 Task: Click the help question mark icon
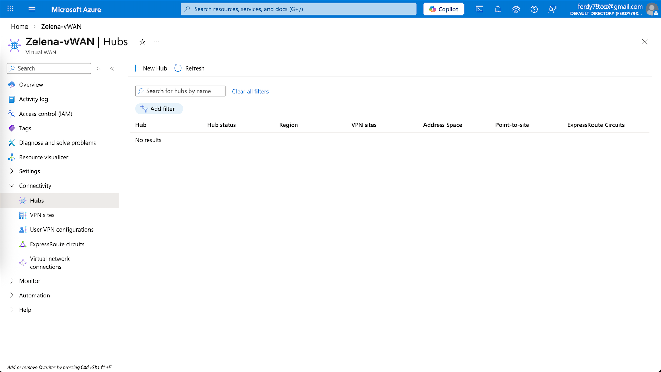click(x=534, y=9)
